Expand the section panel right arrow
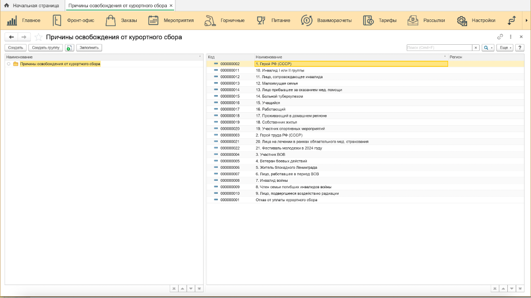The image size is (531, 298). (526, 20)
